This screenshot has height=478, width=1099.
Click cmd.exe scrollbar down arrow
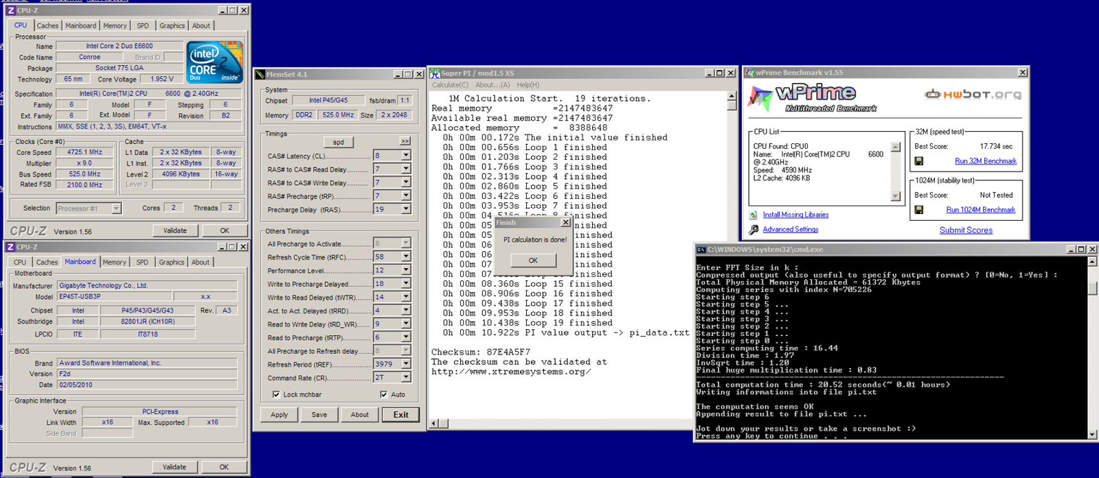click(1092, 434)
